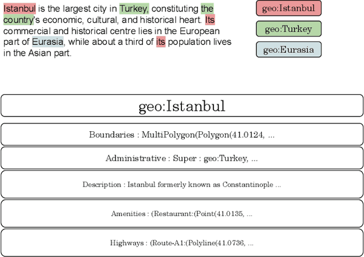The height and width of the screenshot is (257, 364).
Task: Click the green highlighted word Turkey in paragraph
Action: point(134,9)
